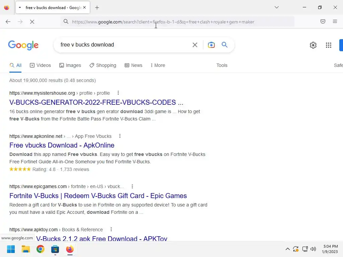Open Free vbucks Download - ApkOnline link
The image size is (343, 257).
(x=62, y=145)
